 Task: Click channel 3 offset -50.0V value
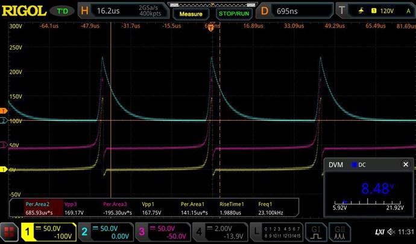pyautogui.click(x=177, y=236)
